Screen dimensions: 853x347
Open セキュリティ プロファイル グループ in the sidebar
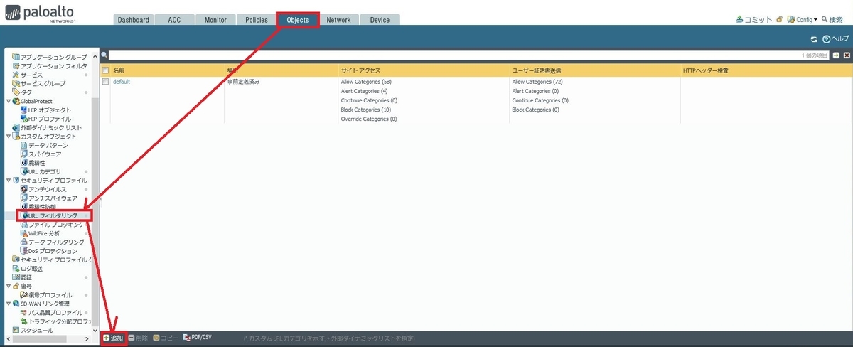click(x=52, y=260)
